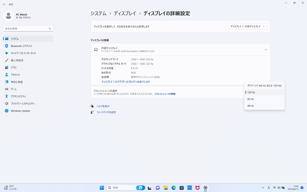Select 120 Hz refresh rate

click(x=264, y=92)
